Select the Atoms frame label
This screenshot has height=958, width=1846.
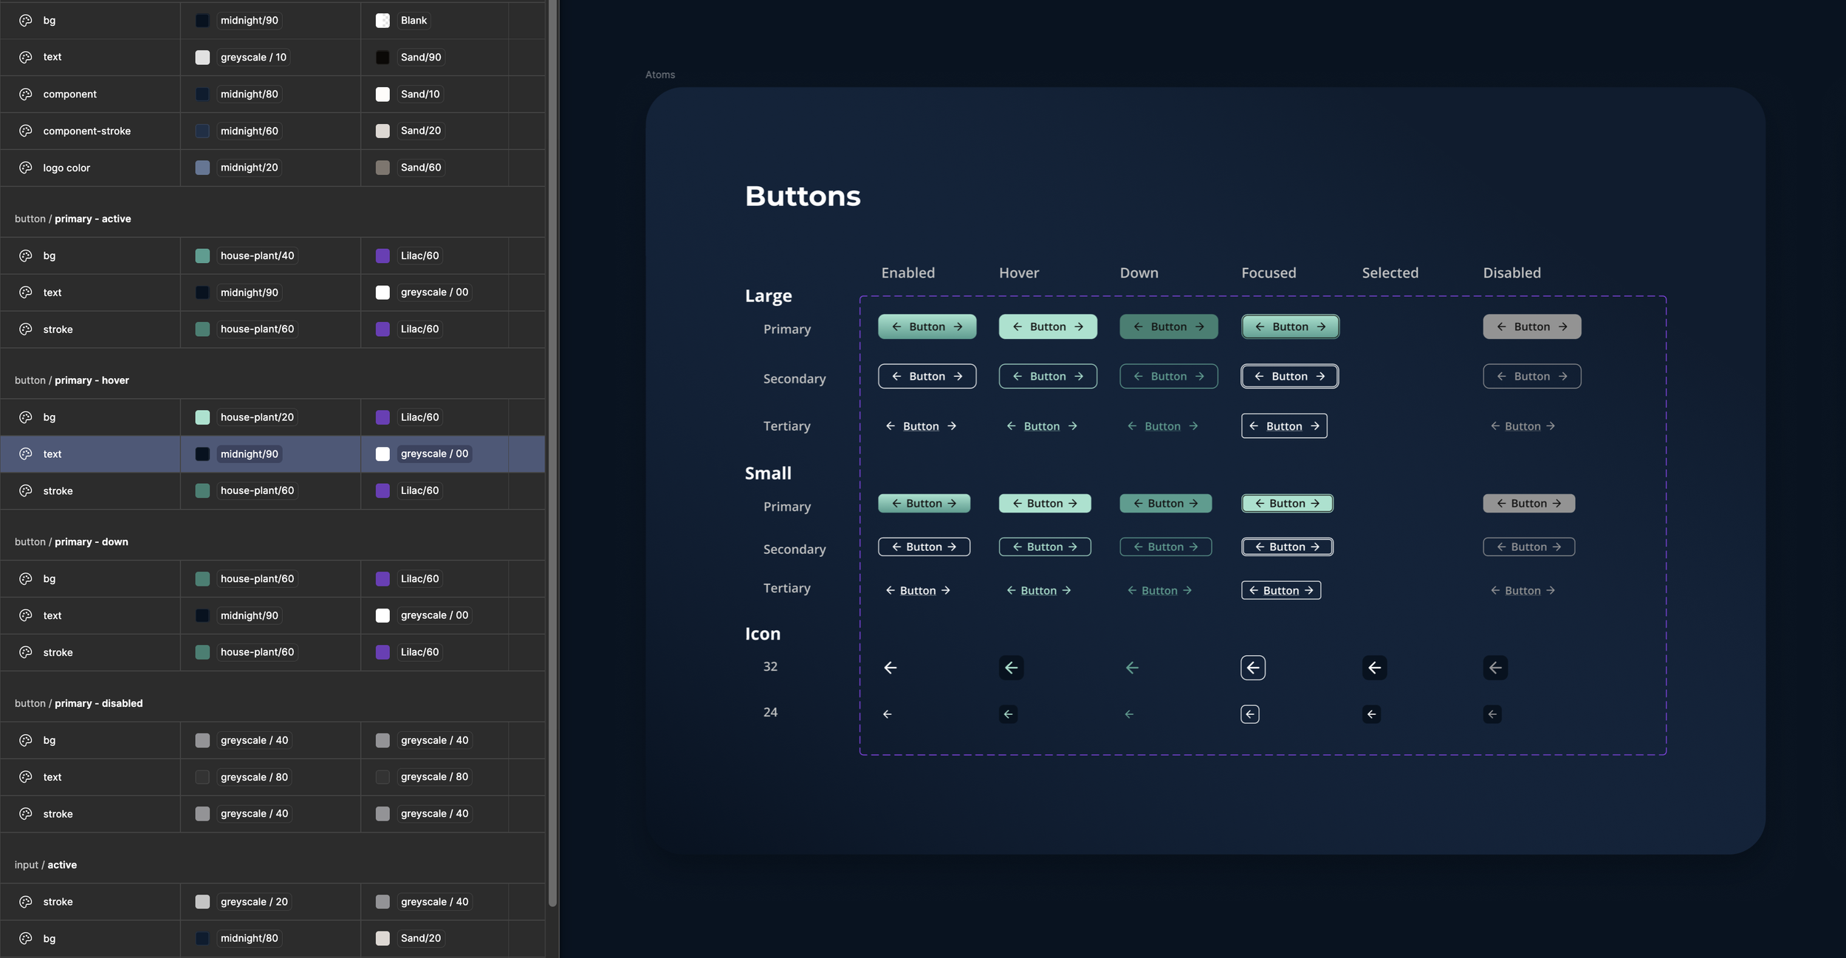coord(660,75)
